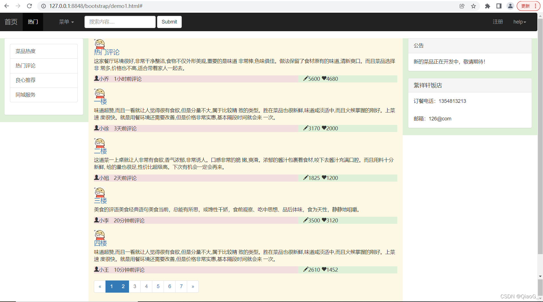Click heart icon next to 1200
This screenshot has height=302, width=543.
click(324, 177)
